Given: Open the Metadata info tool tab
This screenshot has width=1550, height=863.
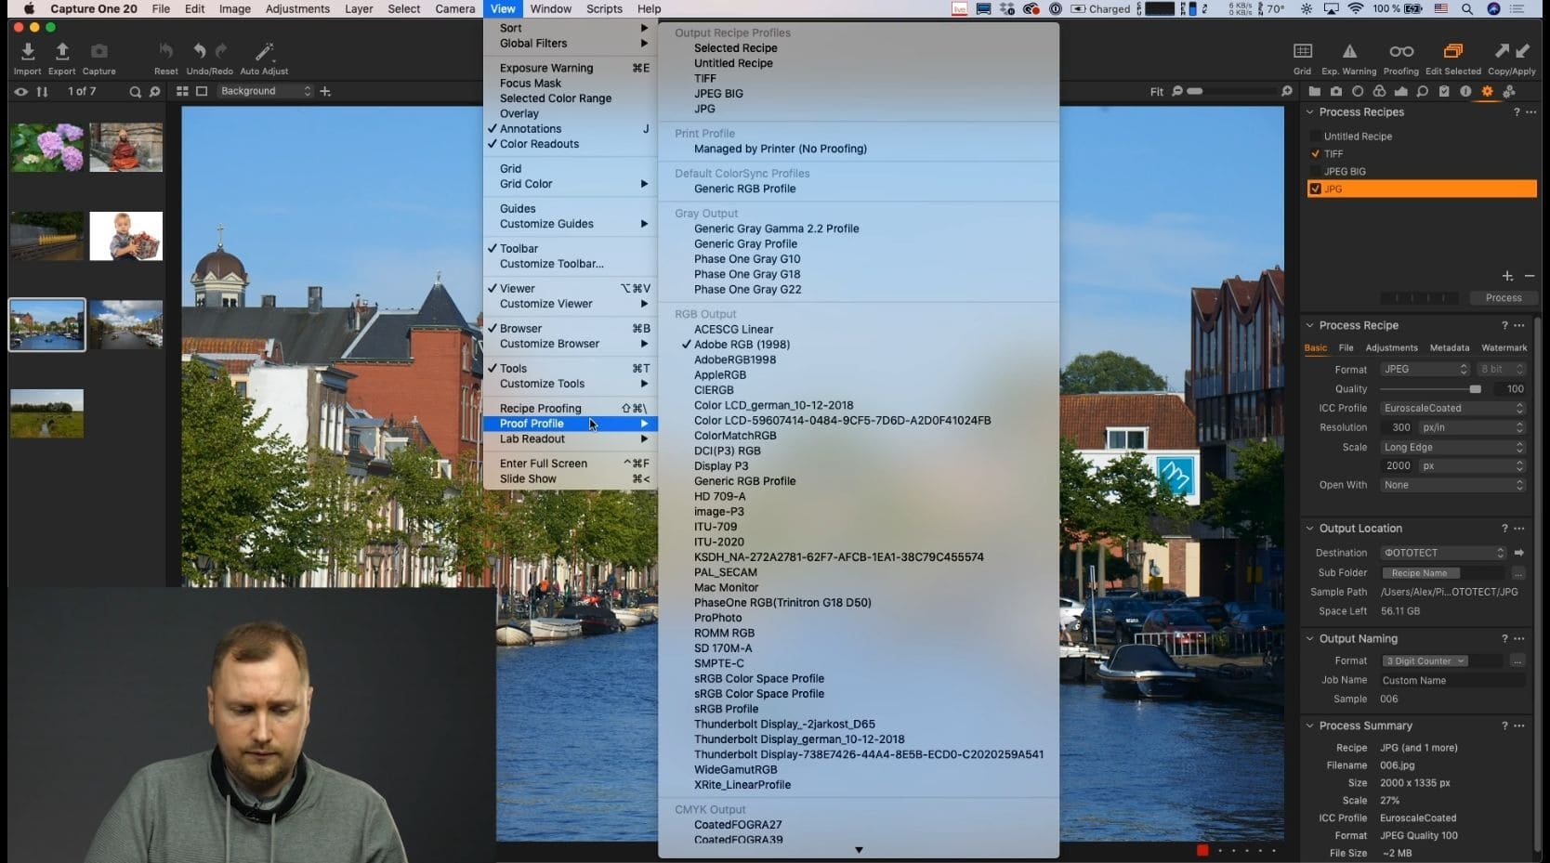Looking at the screenshot, I should (x=1465, y=91).
